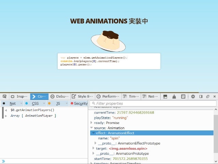Detach toolbox into separate window
This screenshot has height=164, width=218.
(x=208, y=97)
